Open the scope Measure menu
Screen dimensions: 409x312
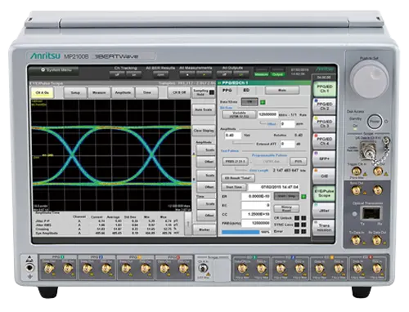click(x=99, y=93)
